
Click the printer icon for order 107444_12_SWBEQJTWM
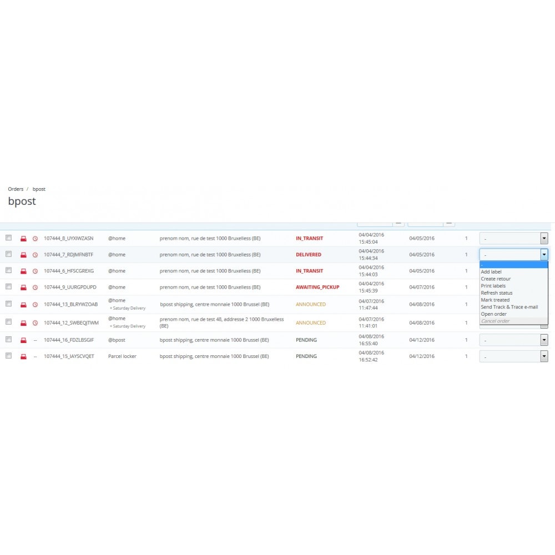click(x=23, y=323)
